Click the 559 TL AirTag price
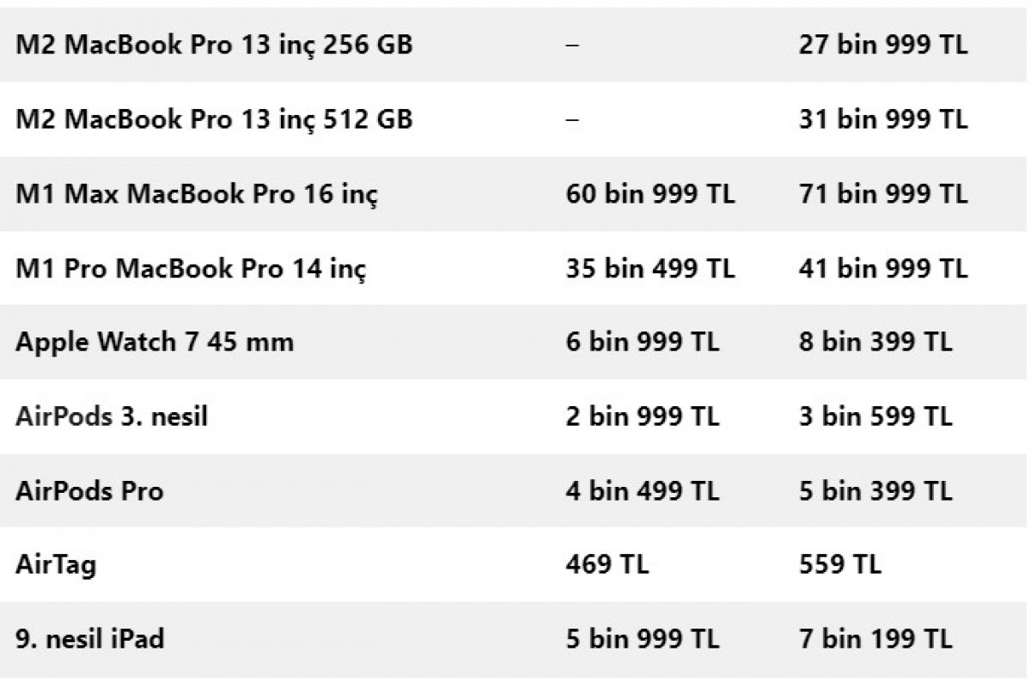The image size is (1031, 681). [x=840, y=564]
